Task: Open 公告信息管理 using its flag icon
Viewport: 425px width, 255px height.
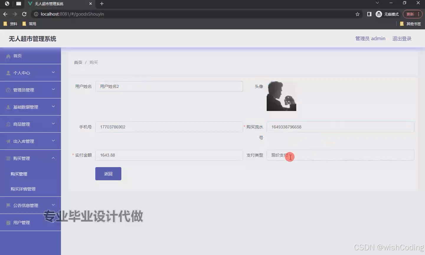Action: 9,205
